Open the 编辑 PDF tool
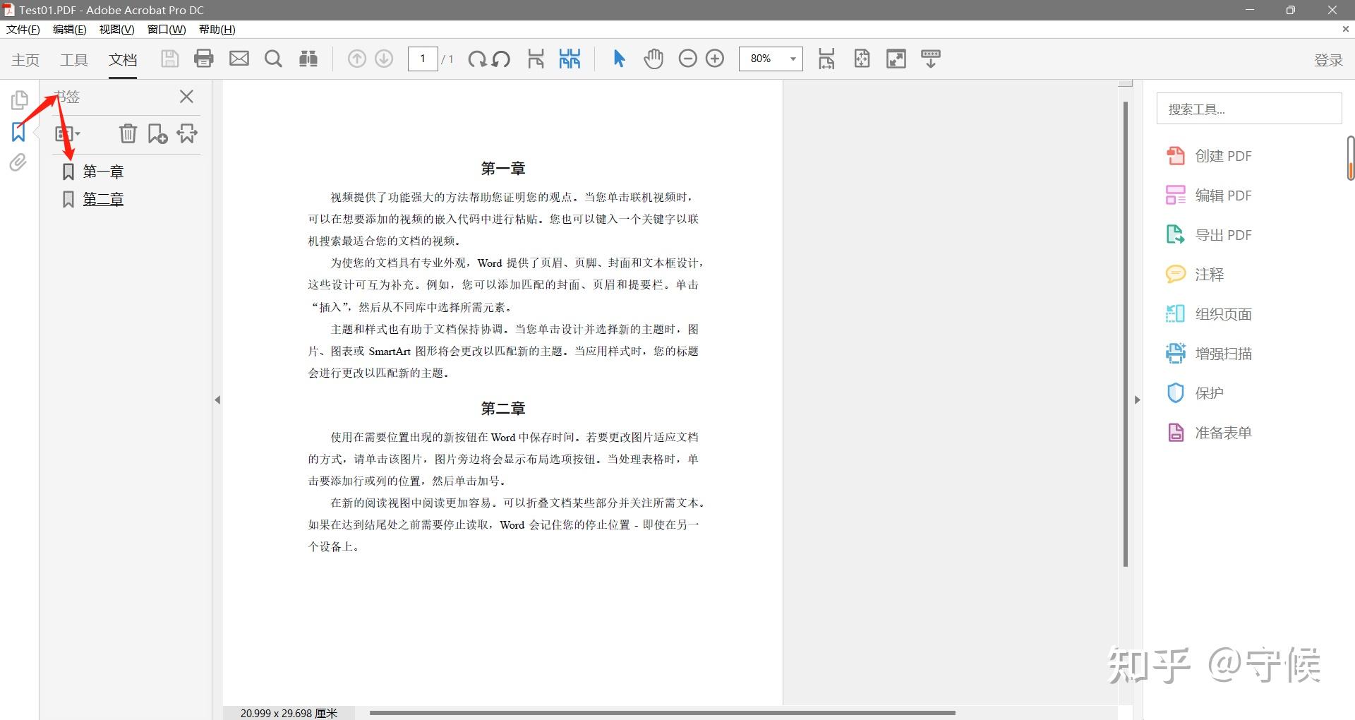 [1208, 196]
